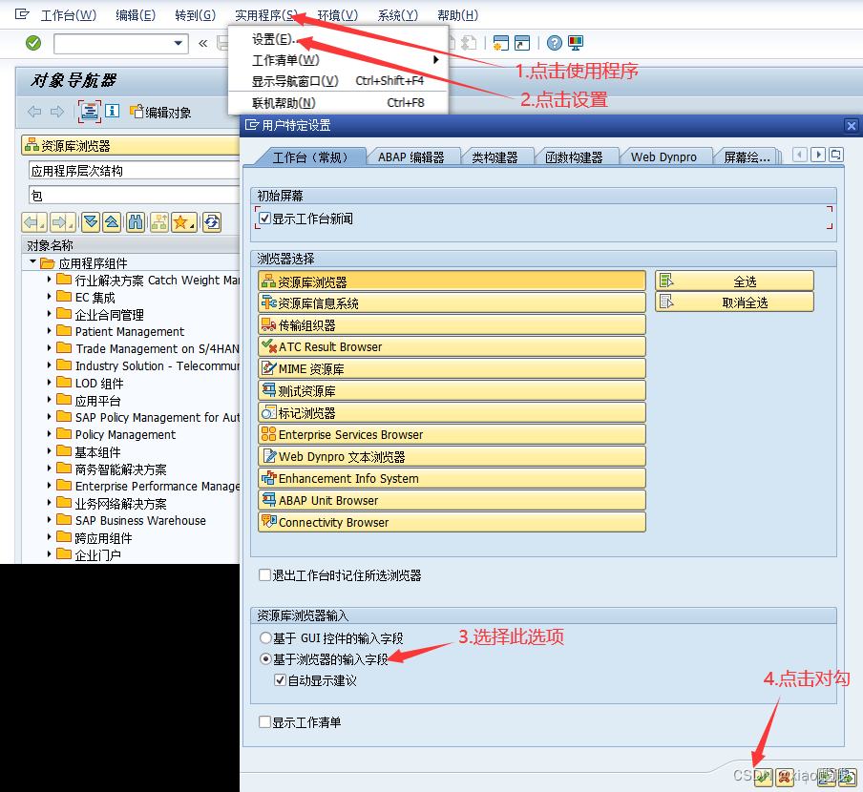Screen dimensions: 863x792
Task: Expand the SAP Business Warehouse tree node
Action: click(49, 520)
